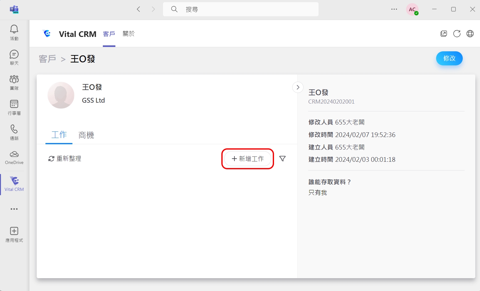
Task: Open Settings and more ellipsis menu
Action: [394, 9]
